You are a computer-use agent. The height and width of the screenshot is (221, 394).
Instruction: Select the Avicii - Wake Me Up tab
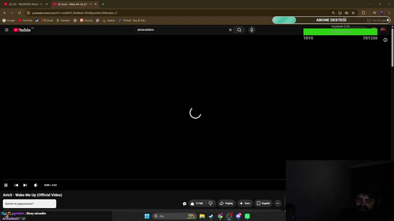click(73, 4)
